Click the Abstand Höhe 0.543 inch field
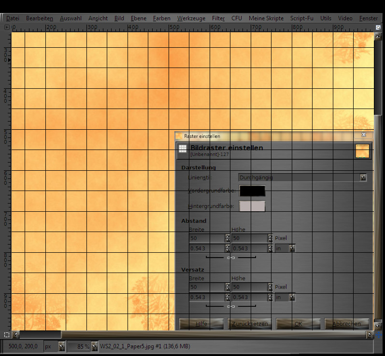 click(250, 248)
